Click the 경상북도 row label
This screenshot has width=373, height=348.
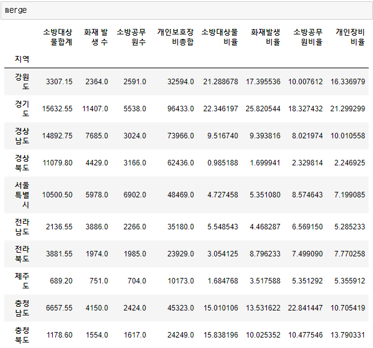(22, 163)
